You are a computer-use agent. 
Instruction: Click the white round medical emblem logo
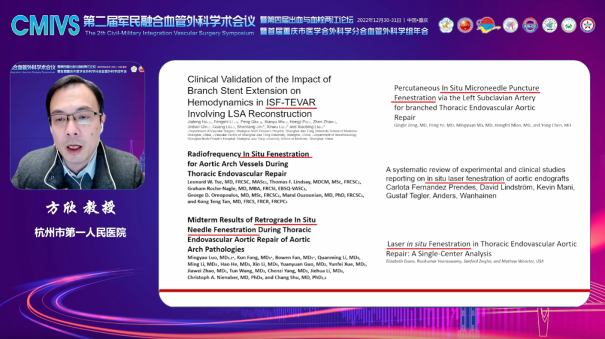click(x=550, y=25)
